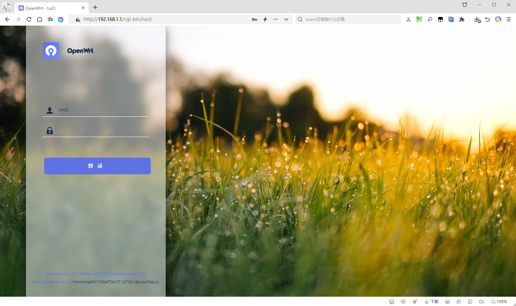Click the browser engine switch icon in status bar
Image resolution: width=516 pixels, height=306 pixels.
click(x=459, y=302)
